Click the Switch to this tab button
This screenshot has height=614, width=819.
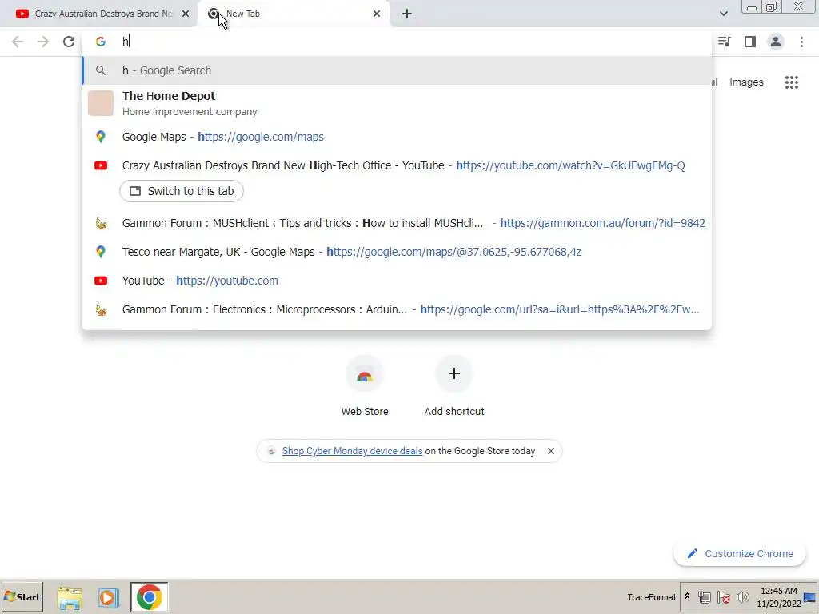182,191
